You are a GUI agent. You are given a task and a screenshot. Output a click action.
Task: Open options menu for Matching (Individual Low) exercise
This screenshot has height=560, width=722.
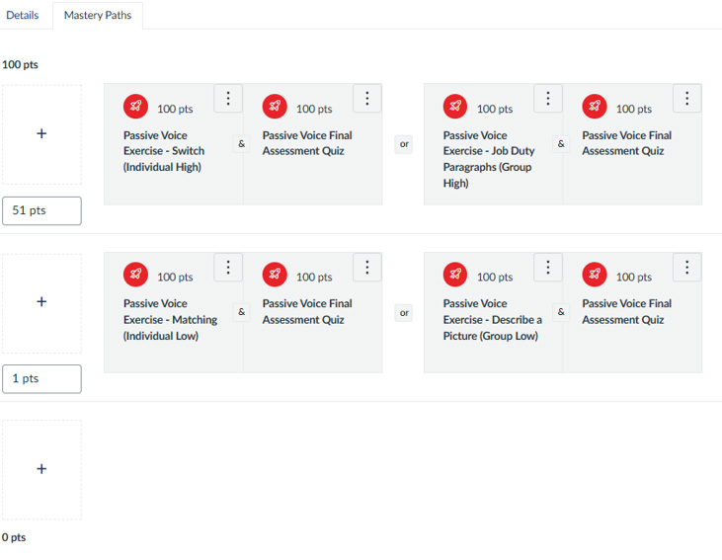(x=228, y=267)
